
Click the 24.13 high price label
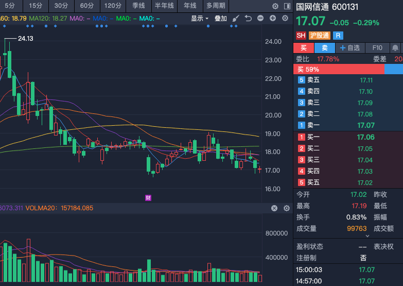coord(25,38)
